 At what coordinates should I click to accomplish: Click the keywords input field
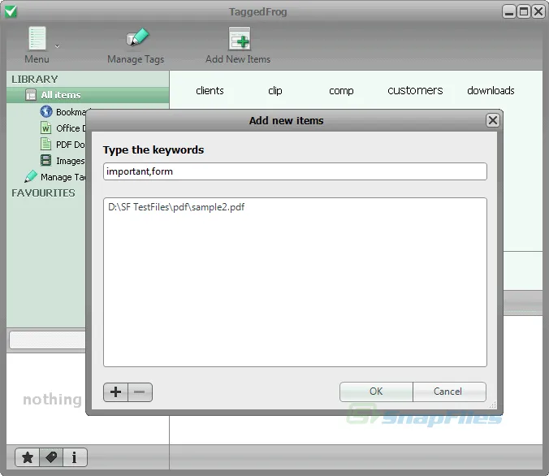click(x=295, y=171)
